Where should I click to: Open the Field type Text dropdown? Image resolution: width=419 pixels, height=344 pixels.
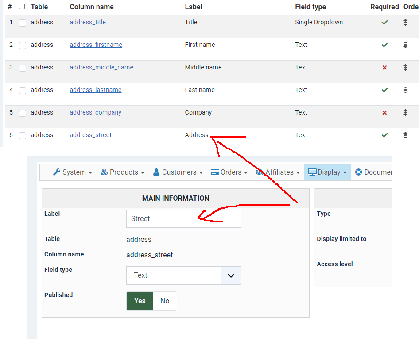pos(183,275)
